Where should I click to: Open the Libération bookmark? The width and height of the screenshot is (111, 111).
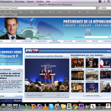pyautogui.click(x=37, y=12)
